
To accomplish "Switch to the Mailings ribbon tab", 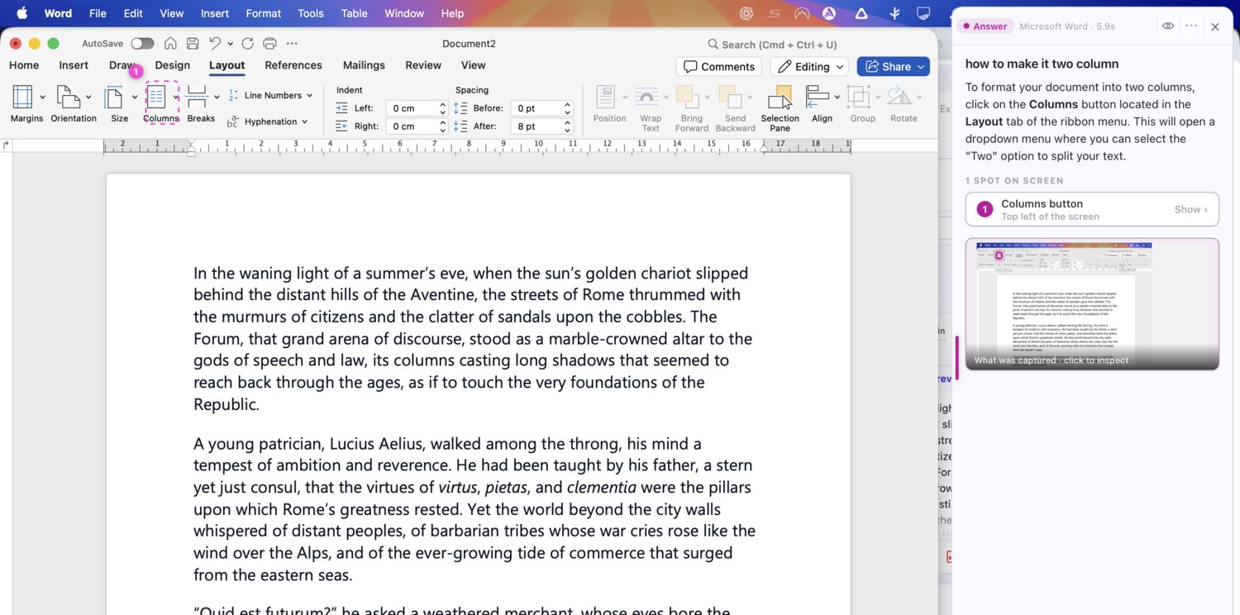I will pos(364,65).
